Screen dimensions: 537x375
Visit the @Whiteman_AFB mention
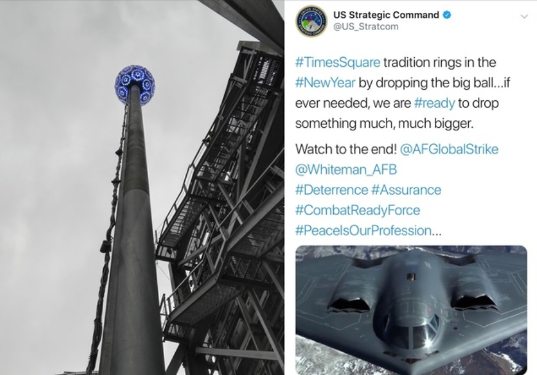click(x=346, y=170)
